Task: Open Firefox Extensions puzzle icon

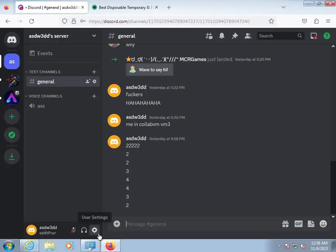Action: [317, 21]
